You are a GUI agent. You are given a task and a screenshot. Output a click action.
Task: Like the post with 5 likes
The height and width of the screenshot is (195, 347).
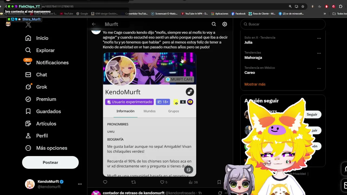pyautogui.click(x=163, y=182)
